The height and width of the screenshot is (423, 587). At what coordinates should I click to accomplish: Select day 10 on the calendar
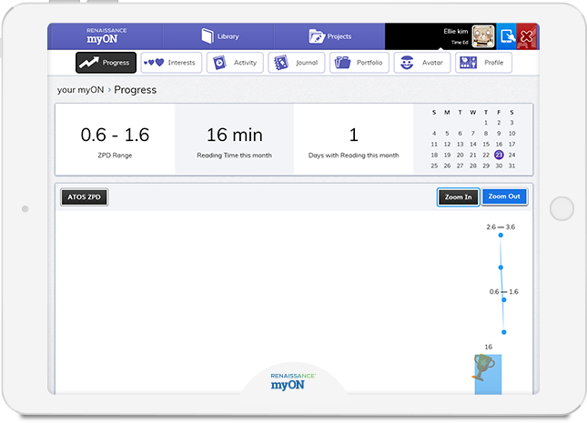point(511,133)
